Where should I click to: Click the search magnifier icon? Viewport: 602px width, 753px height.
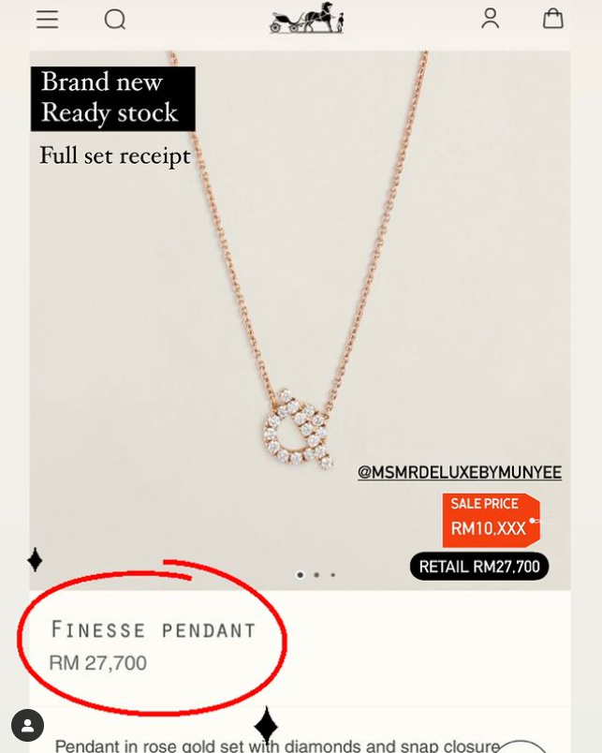click(x=115, y=20)
